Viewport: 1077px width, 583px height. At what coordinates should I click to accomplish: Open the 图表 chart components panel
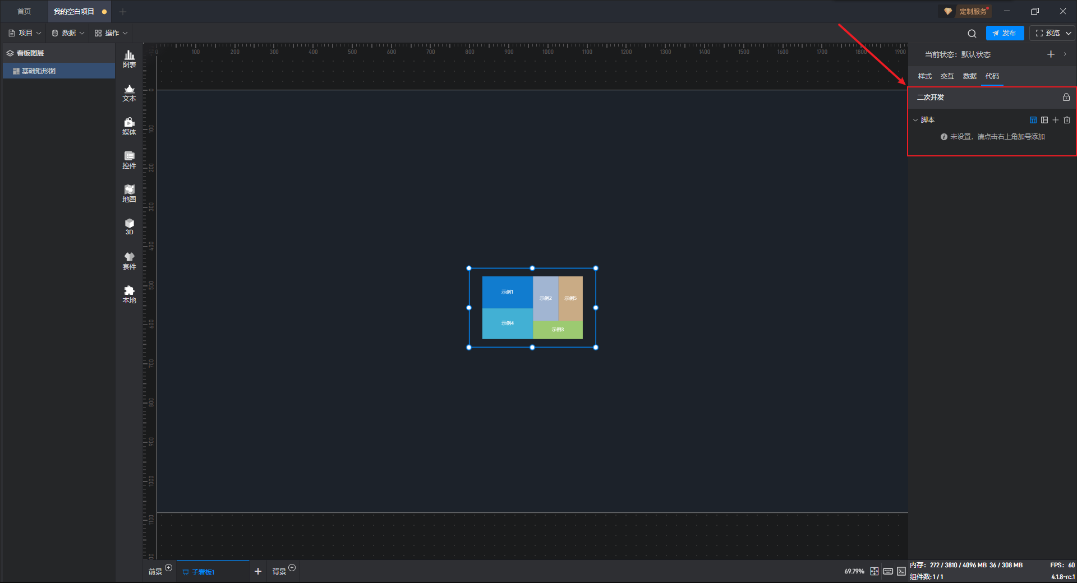point(129,58)
